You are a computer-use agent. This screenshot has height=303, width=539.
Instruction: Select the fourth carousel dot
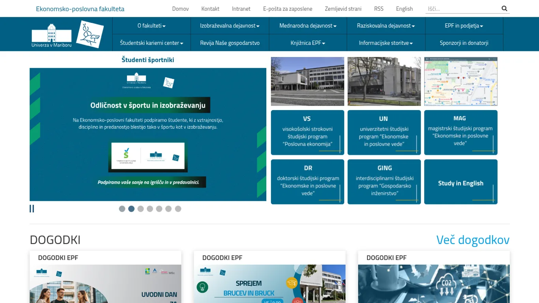pyautogui.click(x=150, y=209)
